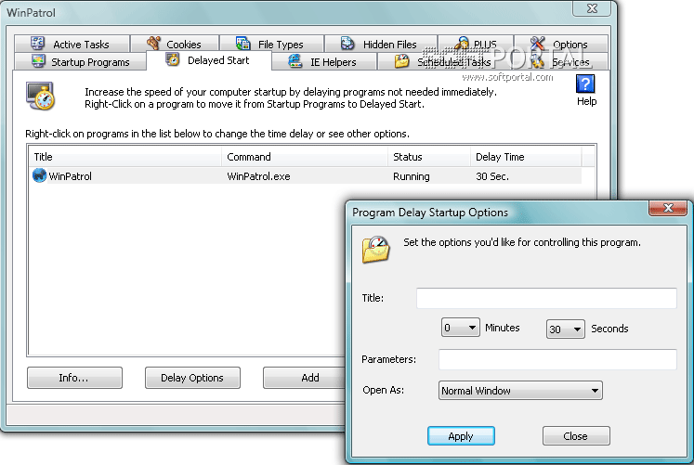Click the Add button
The width and height of the screenshot is (694, 465).
pyautogui.click(x=304, y=378)
